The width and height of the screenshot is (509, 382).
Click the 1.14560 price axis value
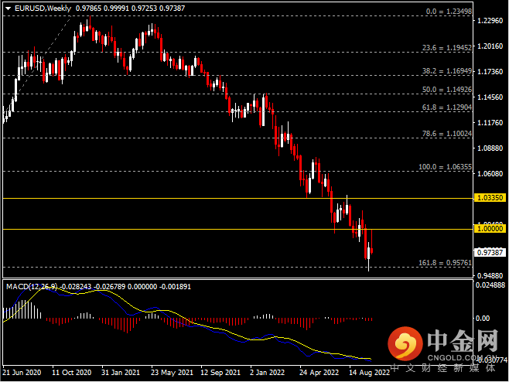490,97
